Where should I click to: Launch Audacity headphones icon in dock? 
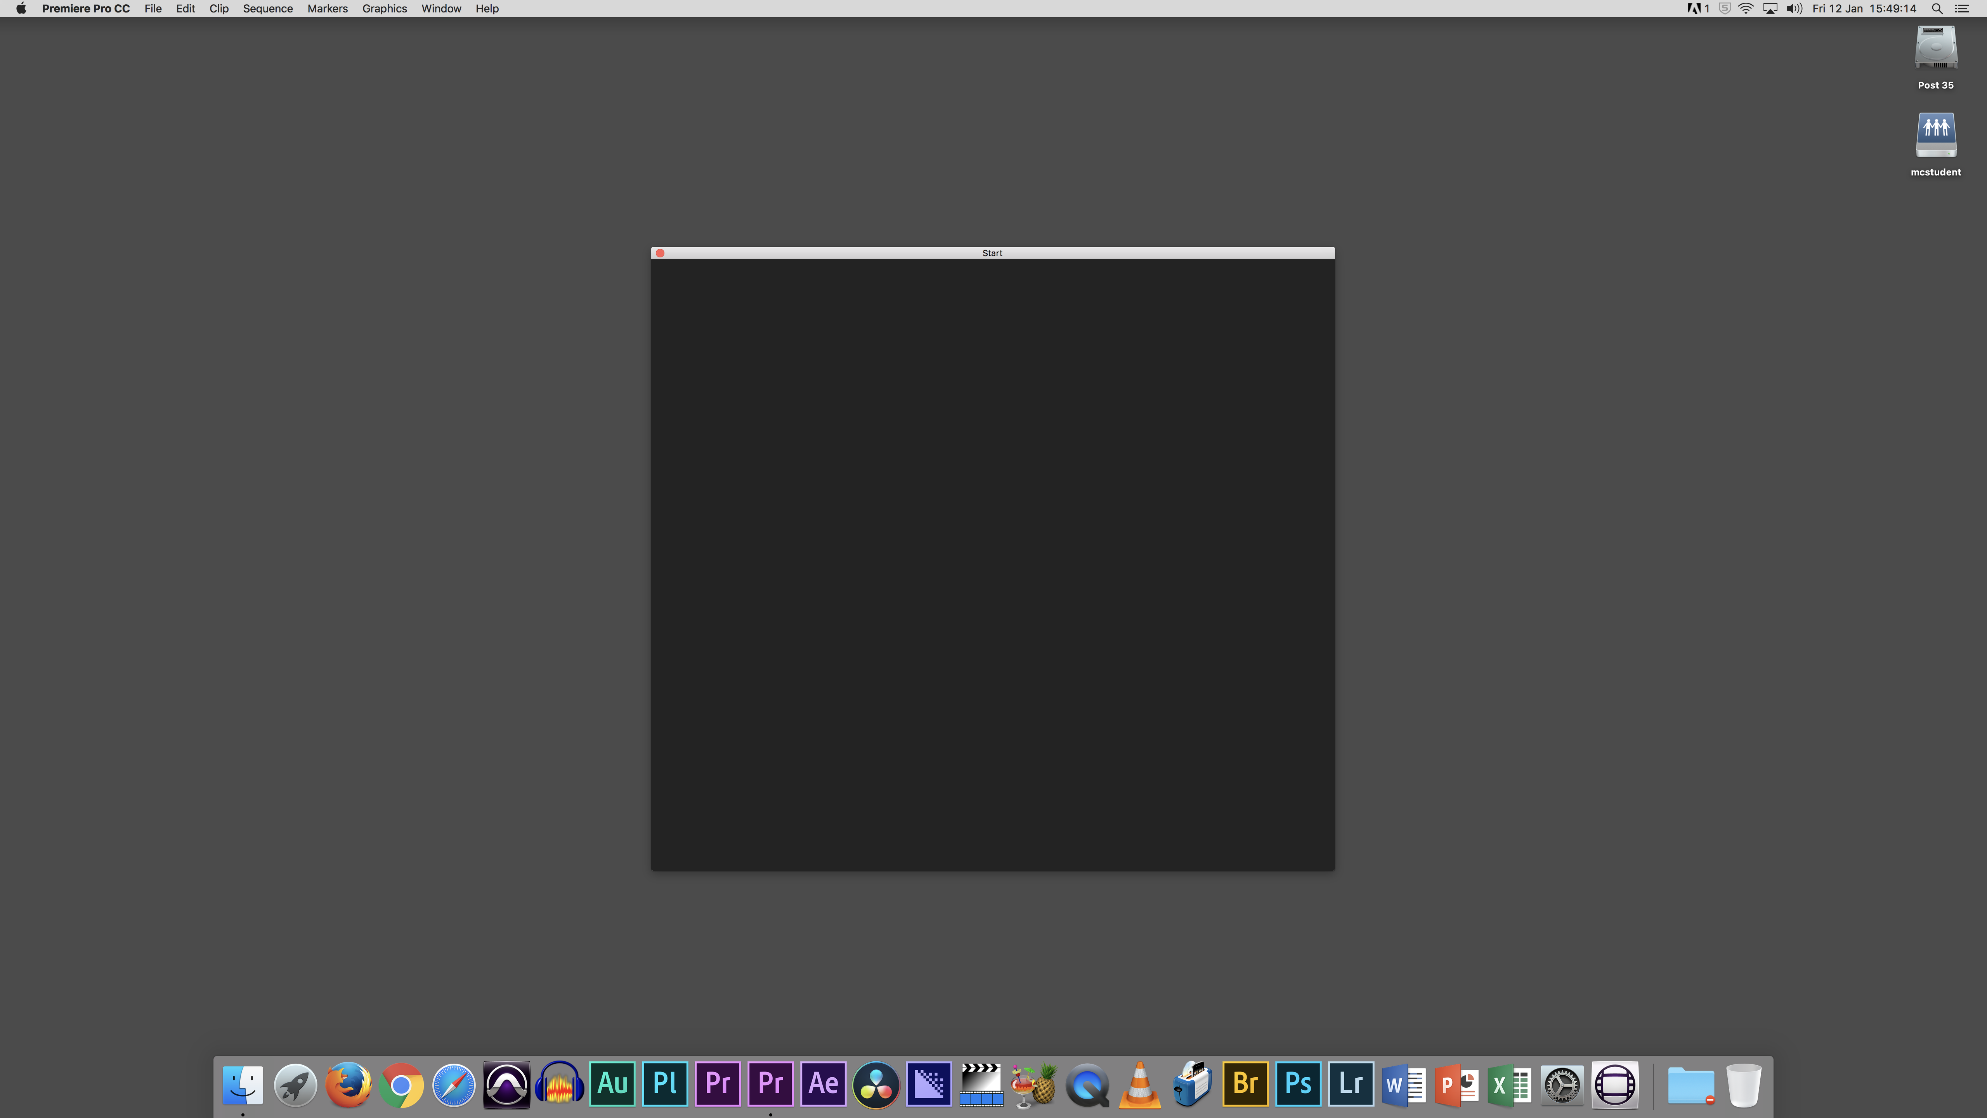click(x=559, y=1084)
